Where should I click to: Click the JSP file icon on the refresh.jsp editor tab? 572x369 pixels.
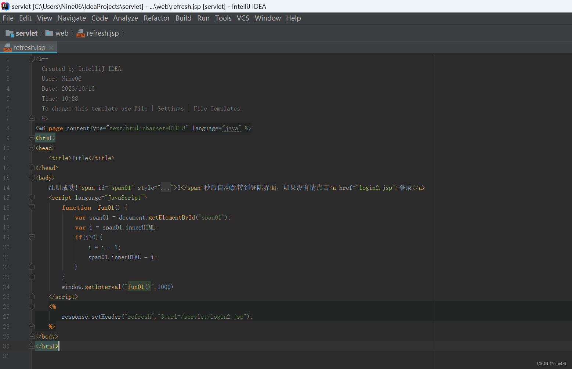coord(7,48)
